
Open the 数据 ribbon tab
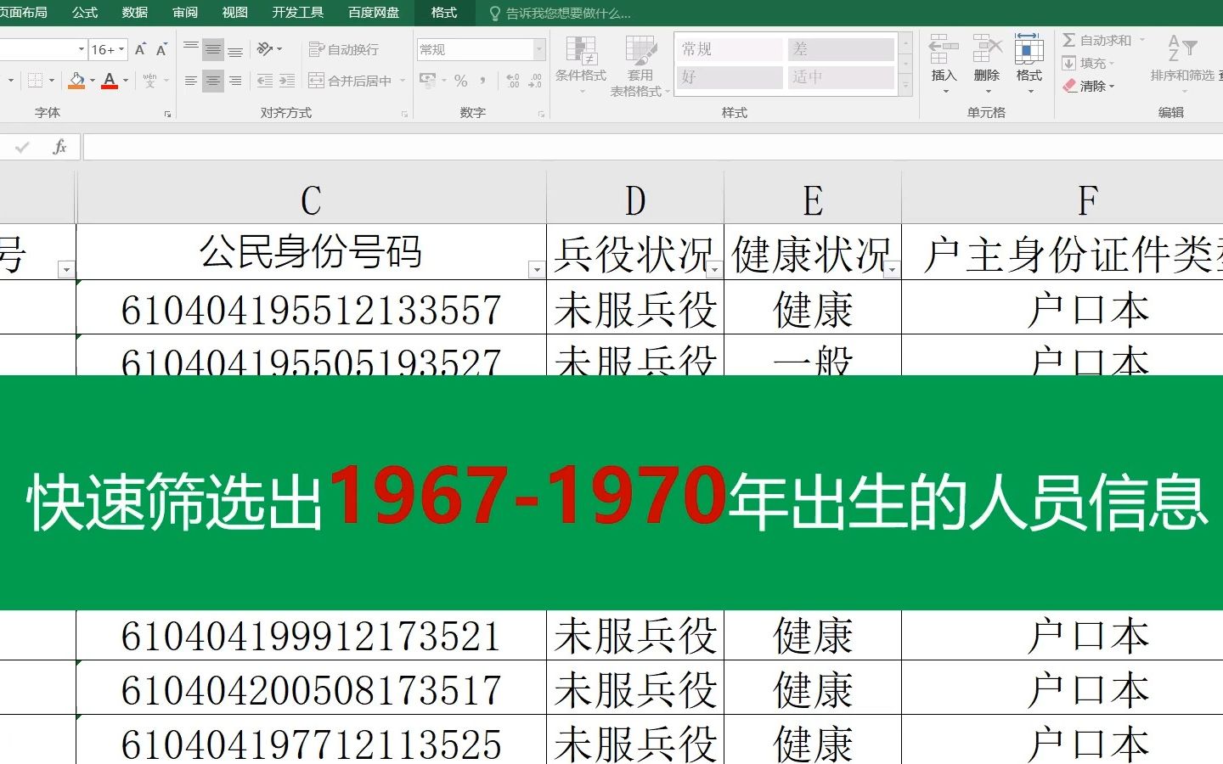(135, 13)
